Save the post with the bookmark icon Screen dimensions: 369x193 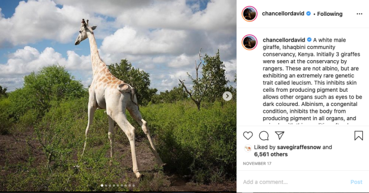pyautogui.click(x=358, y=136)
